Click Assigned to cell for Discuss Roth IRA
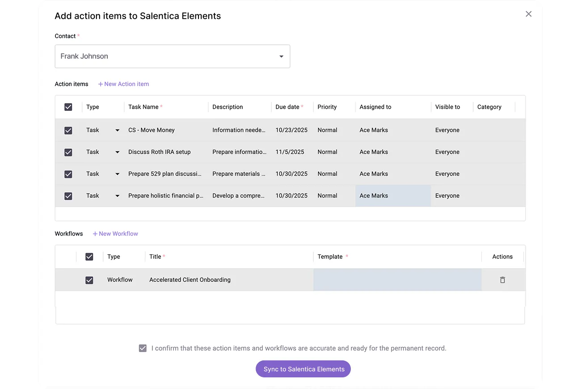Viewport: 581px width, 389px height. (393, 152)
